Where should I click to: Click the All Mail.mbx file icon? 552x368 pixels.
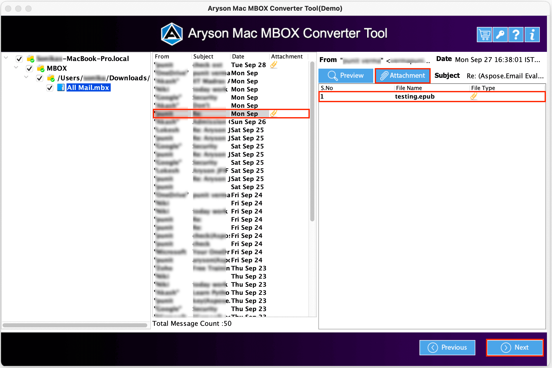[x=61, y=87]
